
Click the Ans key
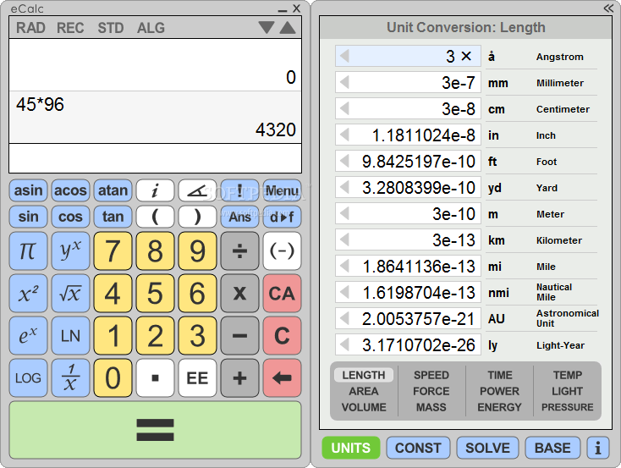(x=239, y=217)
